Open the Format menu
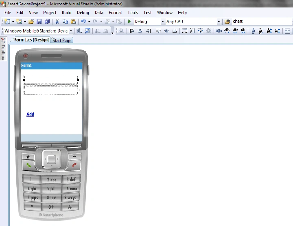The image size is (293, 226). (x=115, y=13)
